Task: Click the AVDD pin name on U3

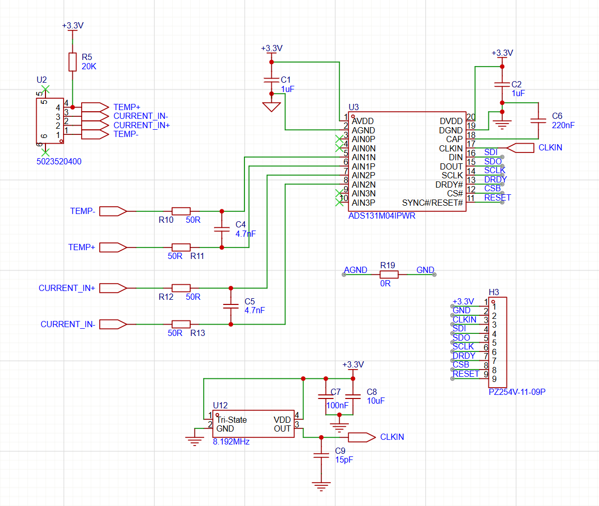Action: pyautogui.click(x=362, y=121)
